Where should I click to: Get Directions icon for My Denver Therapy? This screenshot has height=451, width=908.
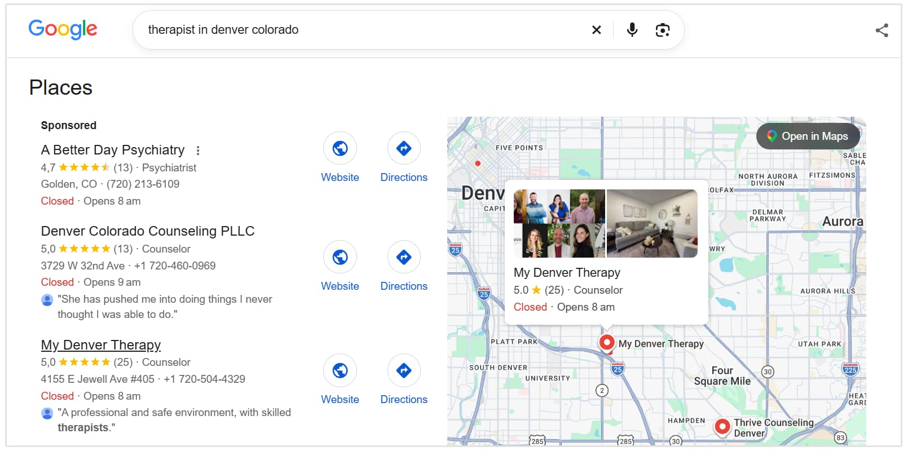coord(404,370)
